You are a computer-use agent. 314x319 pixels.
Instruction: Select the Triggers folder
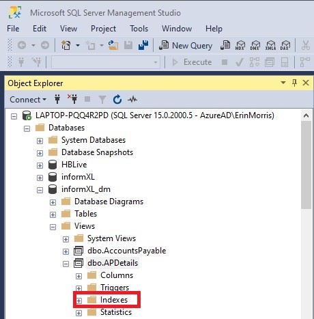(x=115, y=288)
